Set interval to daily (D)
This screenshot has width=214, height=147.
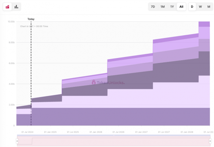coord(192,7)
